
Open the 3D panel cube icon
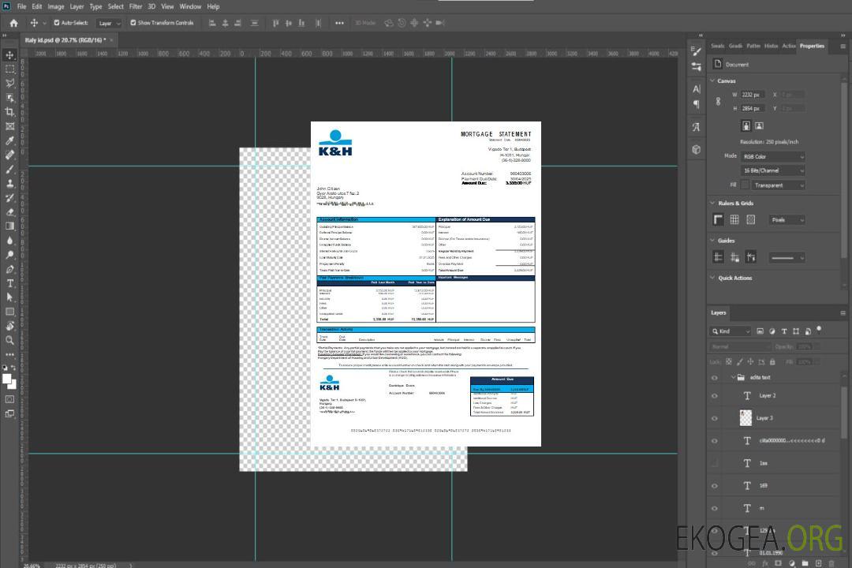(697, 149)
